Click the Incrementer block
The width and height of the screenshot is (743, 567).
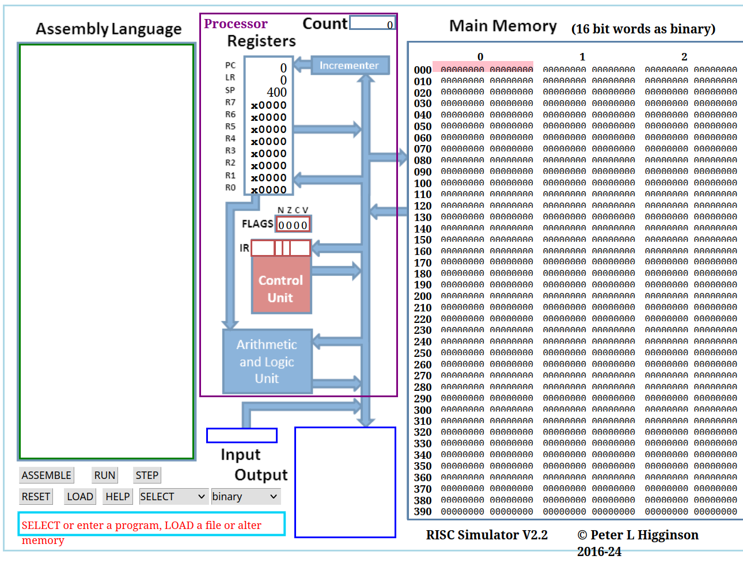(349, 66)
